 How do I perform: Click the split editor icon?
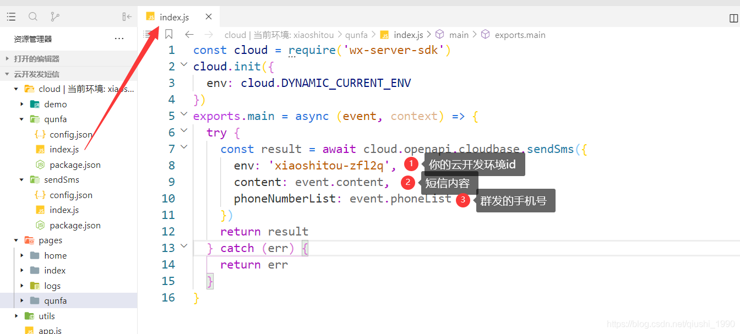coord(733,18)
